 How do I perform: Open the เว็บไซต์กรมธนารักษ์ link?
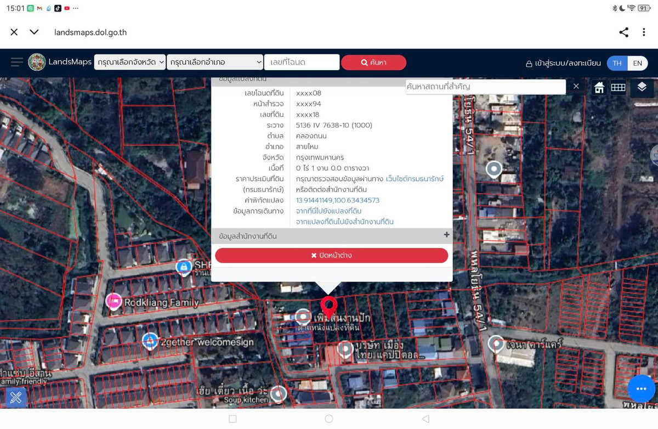tap(415, 179)
